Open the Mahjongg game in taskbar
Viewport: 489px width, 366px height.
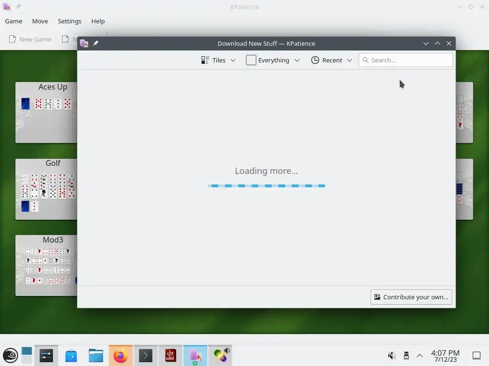[x=170, y=356]
